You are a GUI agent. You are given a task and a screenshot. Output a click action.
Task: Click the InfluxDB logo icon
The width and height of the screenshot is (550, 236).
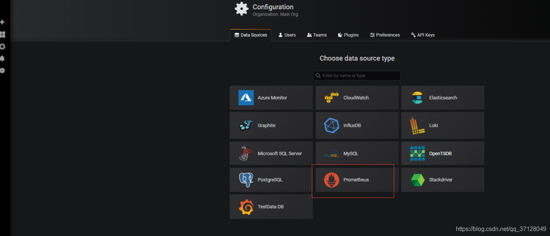332,125
